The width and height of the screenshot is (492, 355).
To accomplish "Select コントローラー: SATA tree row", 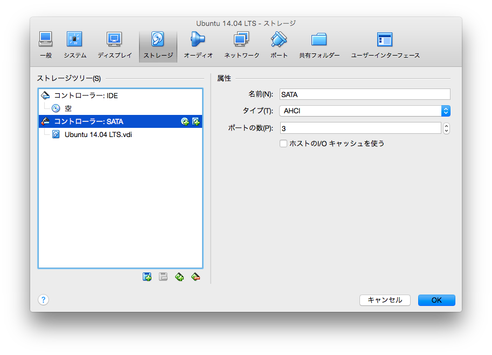I will (x=120, y=121).
